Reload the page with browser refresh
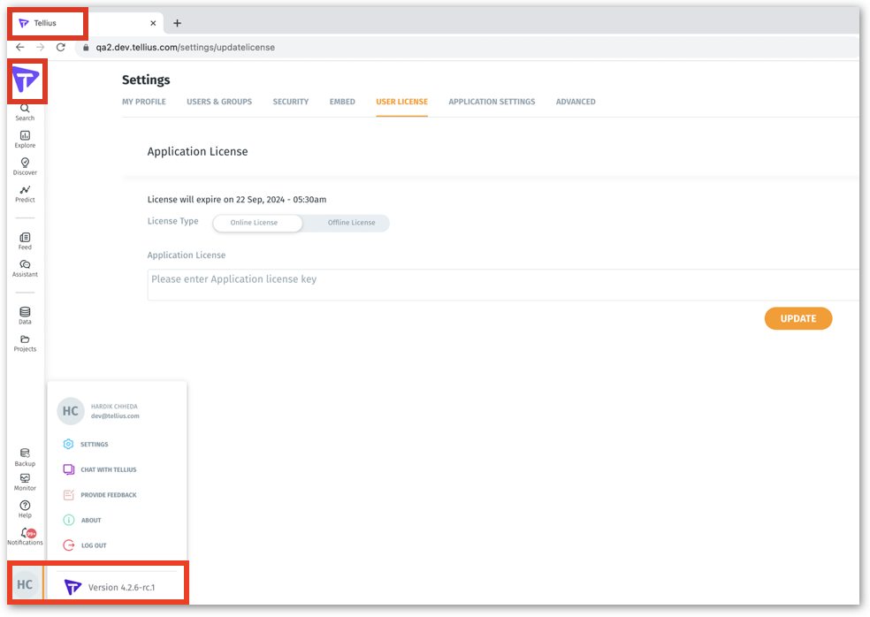 click(60, 47)
